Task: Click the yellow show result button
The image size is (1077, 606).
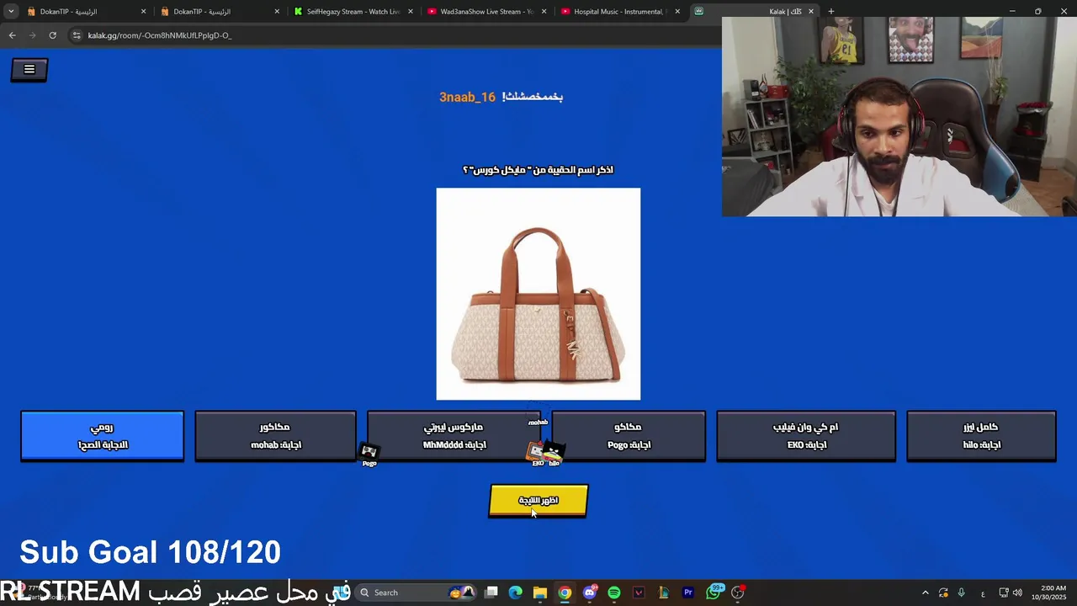Action: [x=538, y=501]
